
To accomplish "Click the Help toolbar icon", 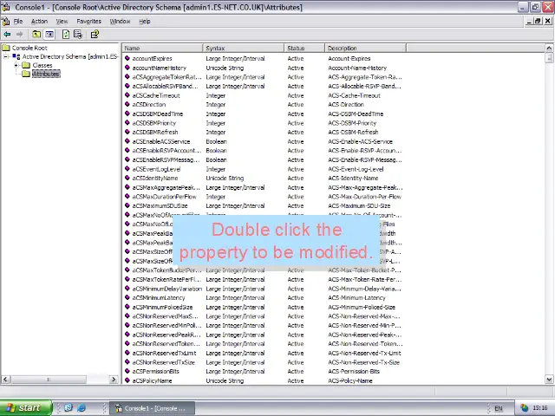I will 95,35.
